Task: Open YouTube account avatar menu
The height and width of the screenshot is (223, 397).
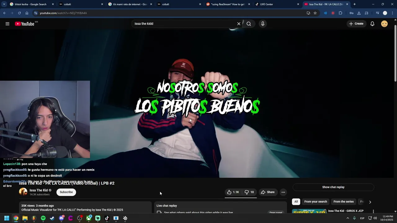Action: [x=384, y=24]
